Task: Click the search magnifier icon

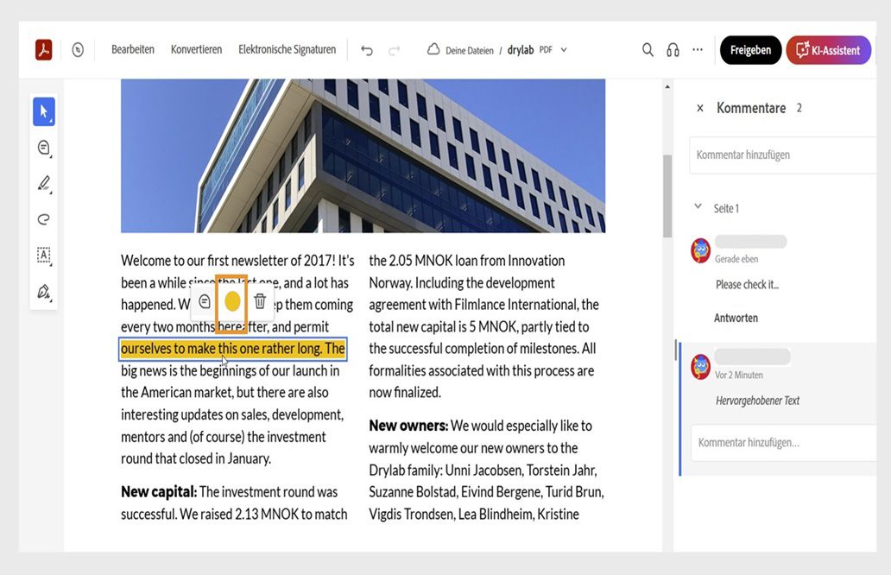Action: click(648, 50)
